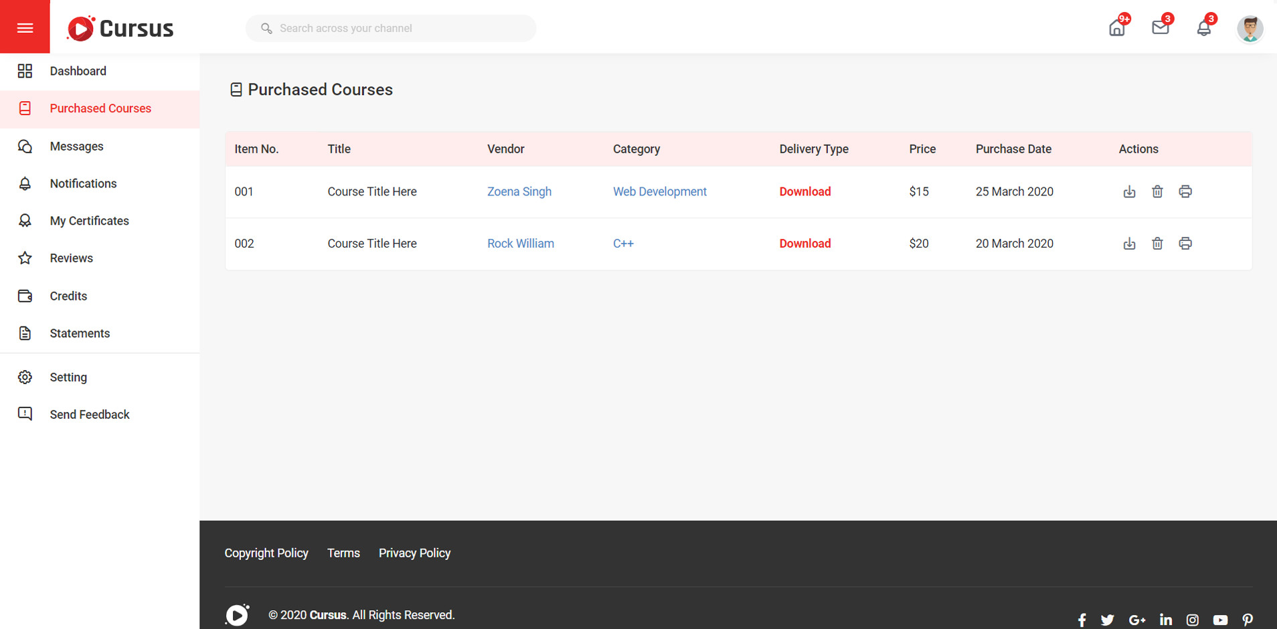Click the Web Development category link
The width and height of the screenshot is (1277, 629).
coord(659,191)
